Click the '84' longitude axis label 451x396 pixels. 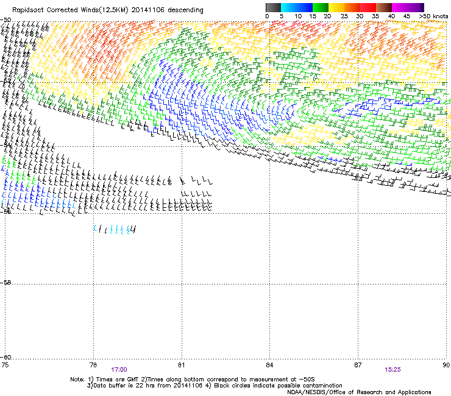click(x=269, y=365)
